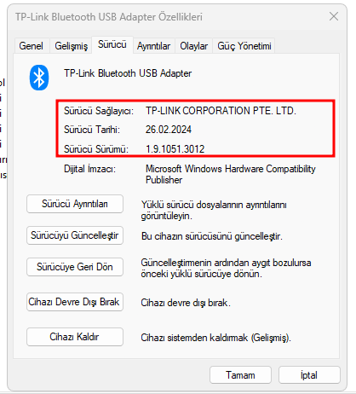Click the Bluetooth device icon
Viewport: 356px width, 394px height.
(39, 78)
